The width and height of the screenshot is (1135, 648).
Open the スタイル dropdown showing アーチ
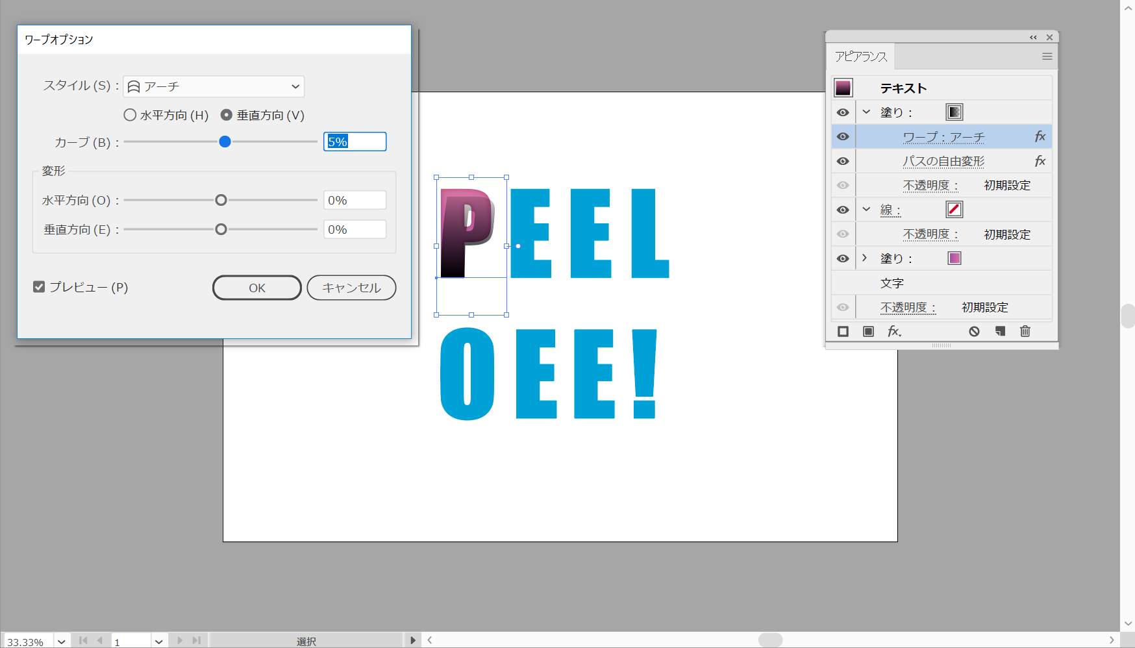pyautogui.click(x=214, y=86)
